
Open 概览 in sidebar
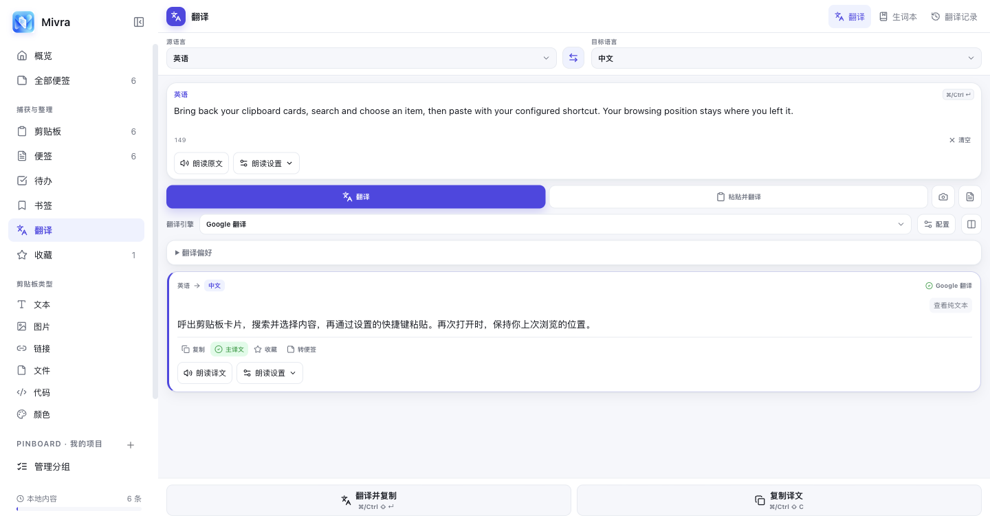point(76,56)
